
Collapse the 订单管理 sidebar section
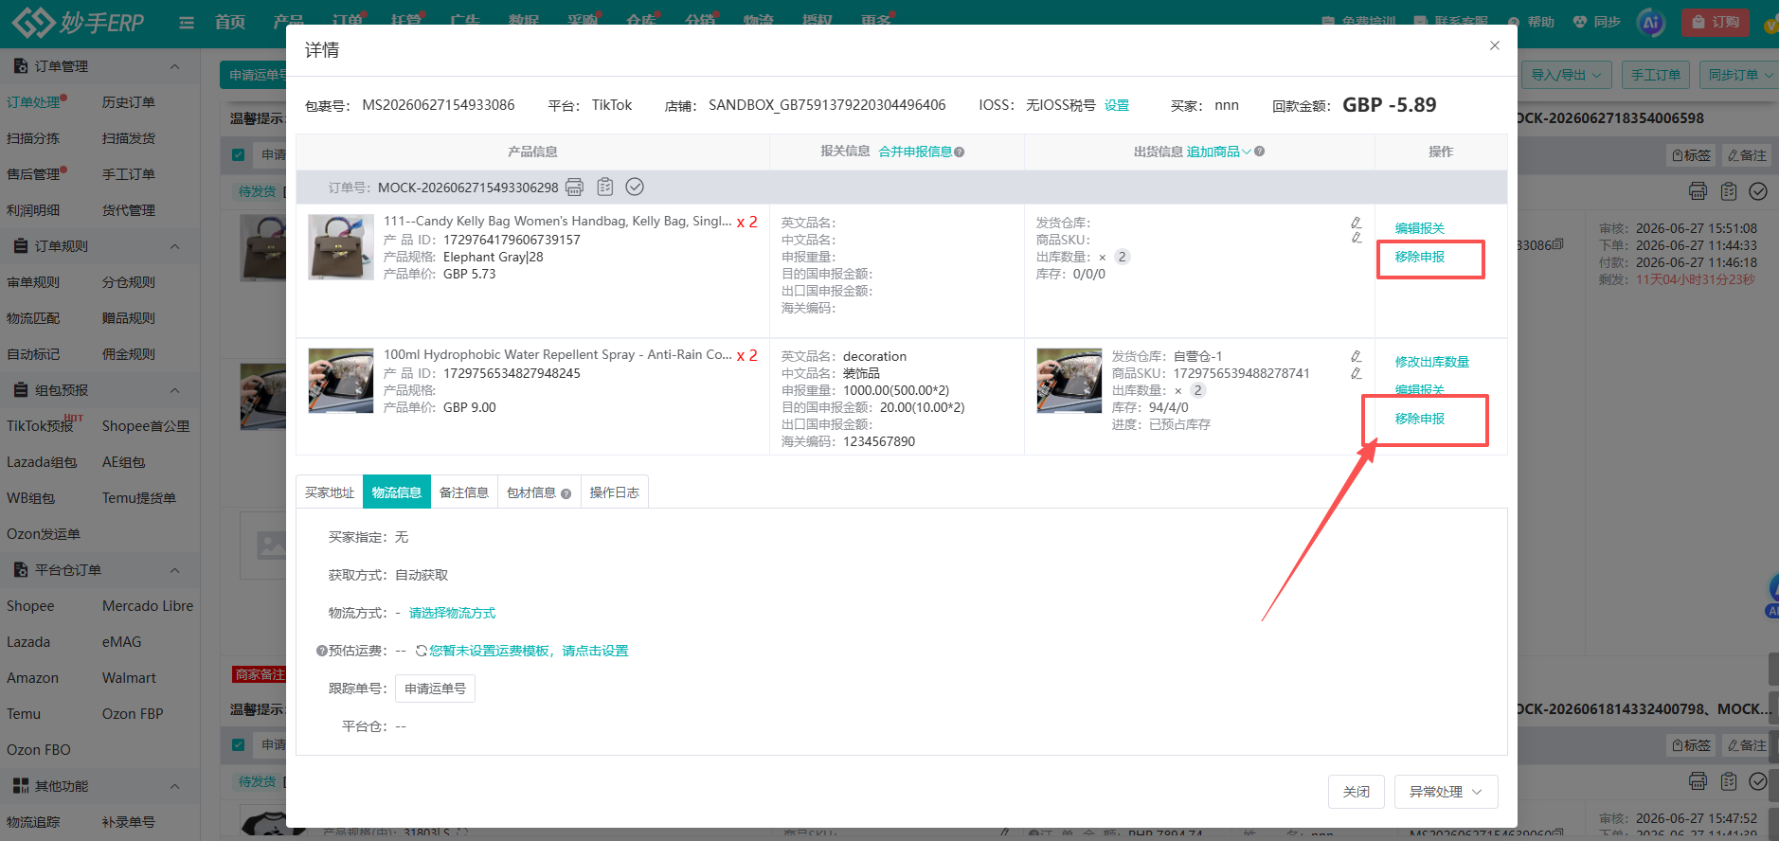point(174,66)
